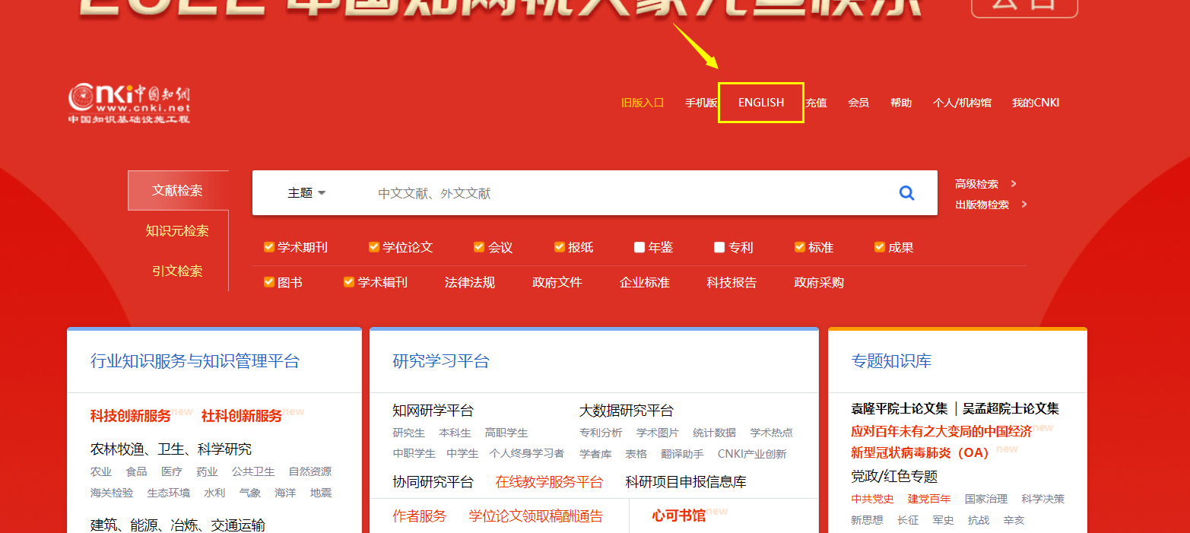Image resolution: width=1190 pixels, height=533 pixels.
Task: Click the CNKI logo
Action: pos(129,103)
